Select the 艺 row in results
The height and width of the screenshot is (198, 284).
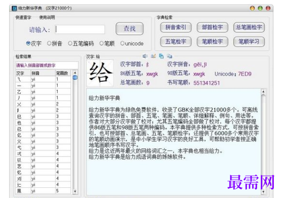pos(43,166)
